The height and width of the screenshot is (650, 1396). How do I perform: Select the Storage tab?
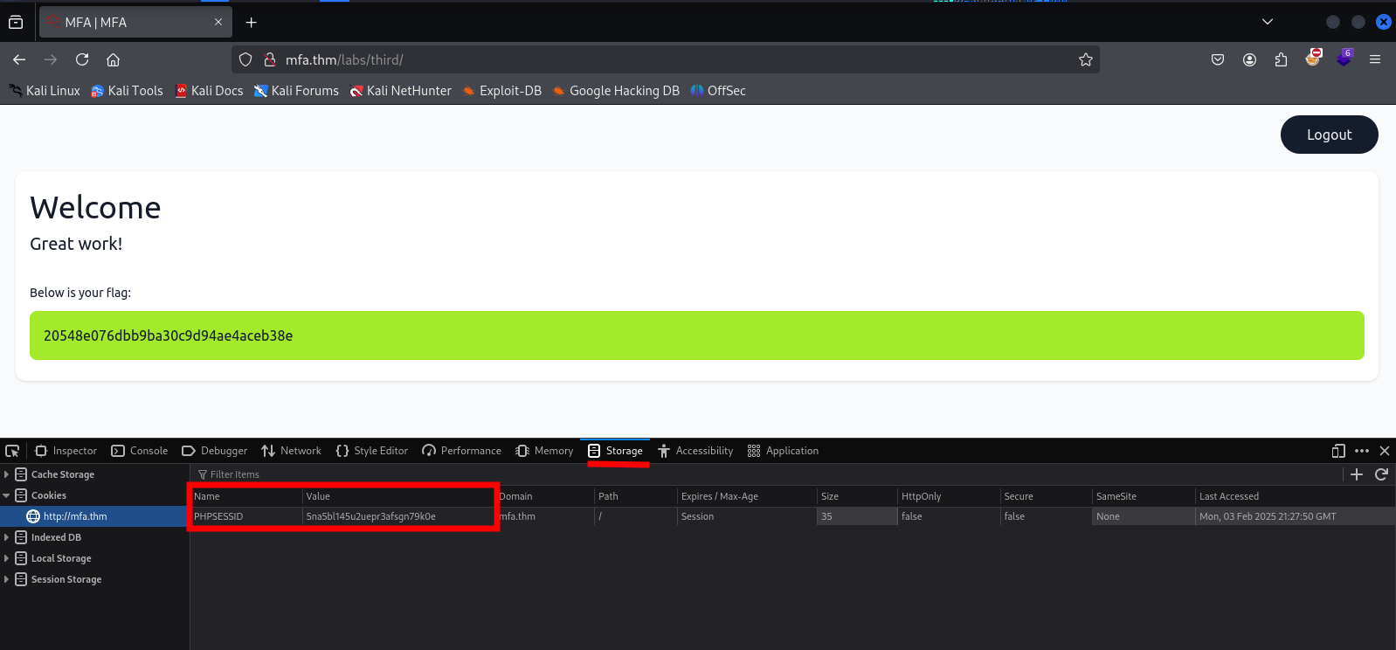tap(615, 451)
